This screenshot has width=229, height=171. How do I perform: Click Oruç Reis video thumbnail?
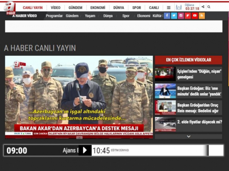click(x=165, y=108)
